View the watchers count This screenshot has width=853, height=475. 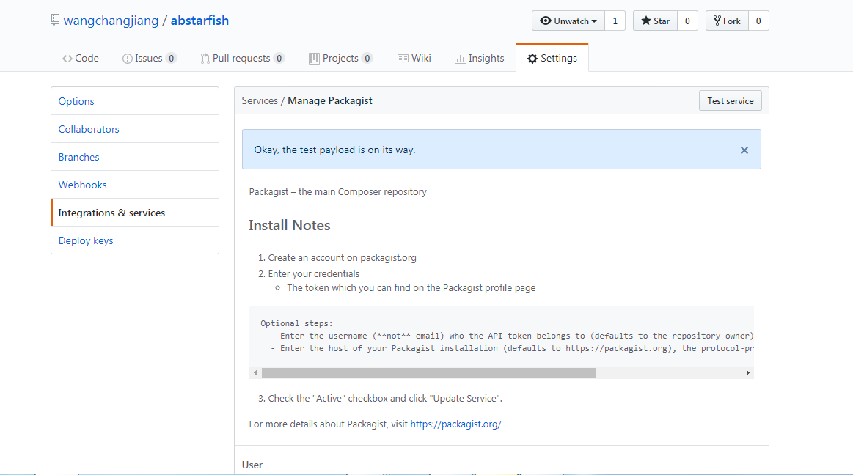coord(615,21)
